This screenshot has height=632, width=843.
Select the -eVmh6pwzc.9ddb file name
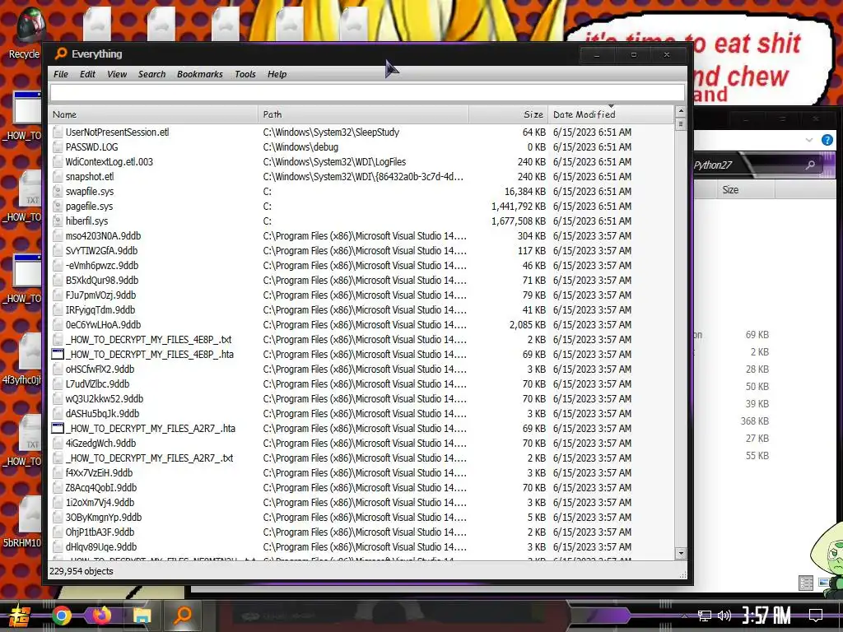tap(102, 266)
